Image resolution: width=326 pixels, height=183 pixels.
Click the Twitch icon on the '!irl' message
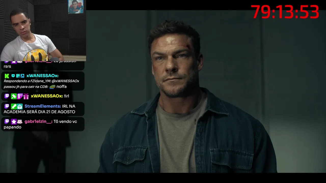[7, 96]
